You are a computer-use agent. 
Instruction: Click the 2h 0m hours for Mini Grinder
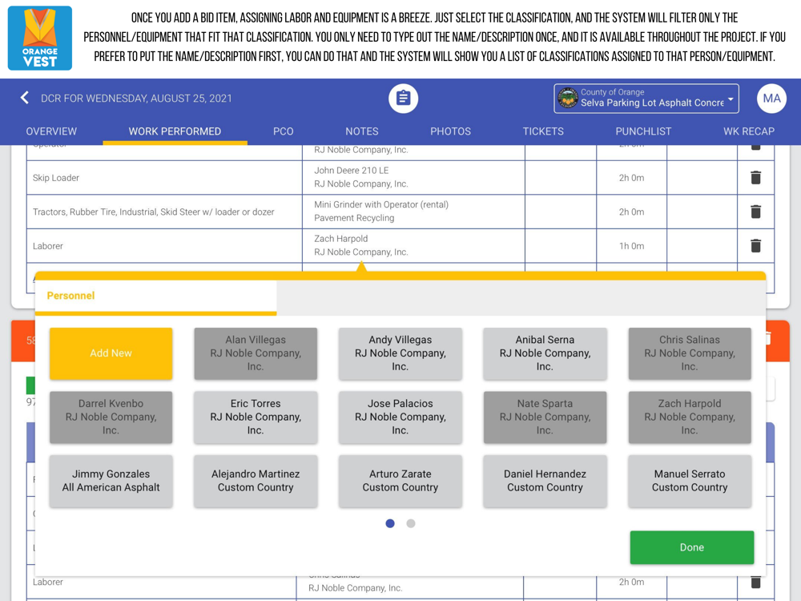tap(631, 212)
